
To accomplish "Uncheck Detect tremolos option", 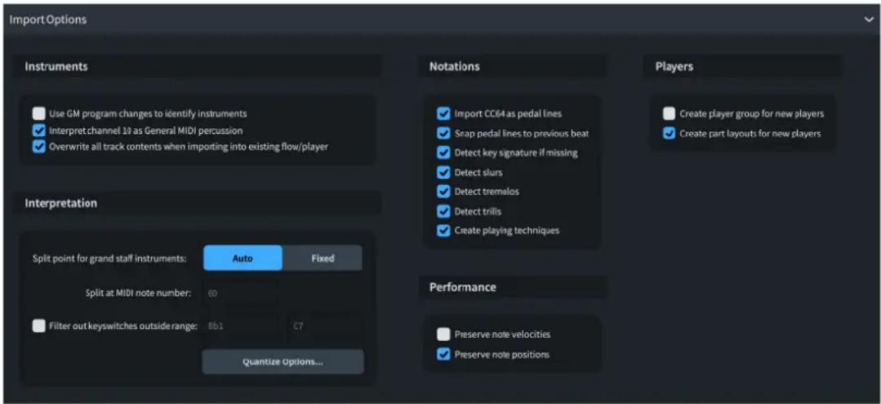I will pyautogui.click(x=443, y=192).
